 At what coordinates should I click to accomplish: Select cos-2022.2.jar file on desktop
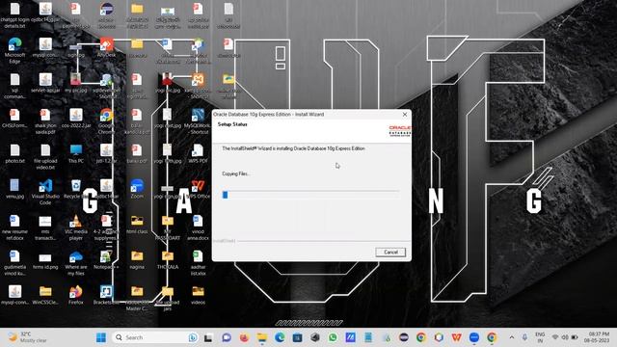tap(76, 118)
